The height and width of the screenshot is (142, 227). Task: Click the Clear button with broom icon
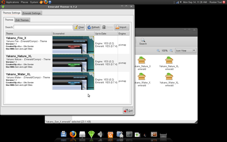tap(79, 27)
